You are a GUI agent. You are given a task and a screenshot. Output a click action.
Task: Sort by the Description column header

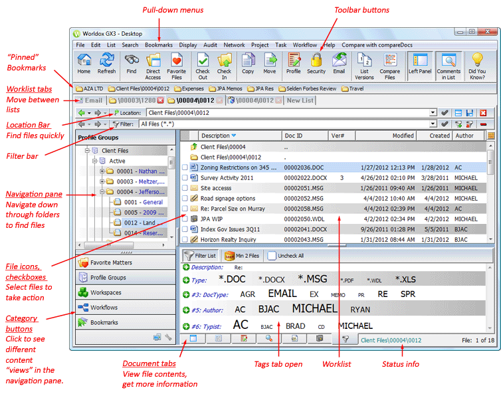tap(240, 136)
